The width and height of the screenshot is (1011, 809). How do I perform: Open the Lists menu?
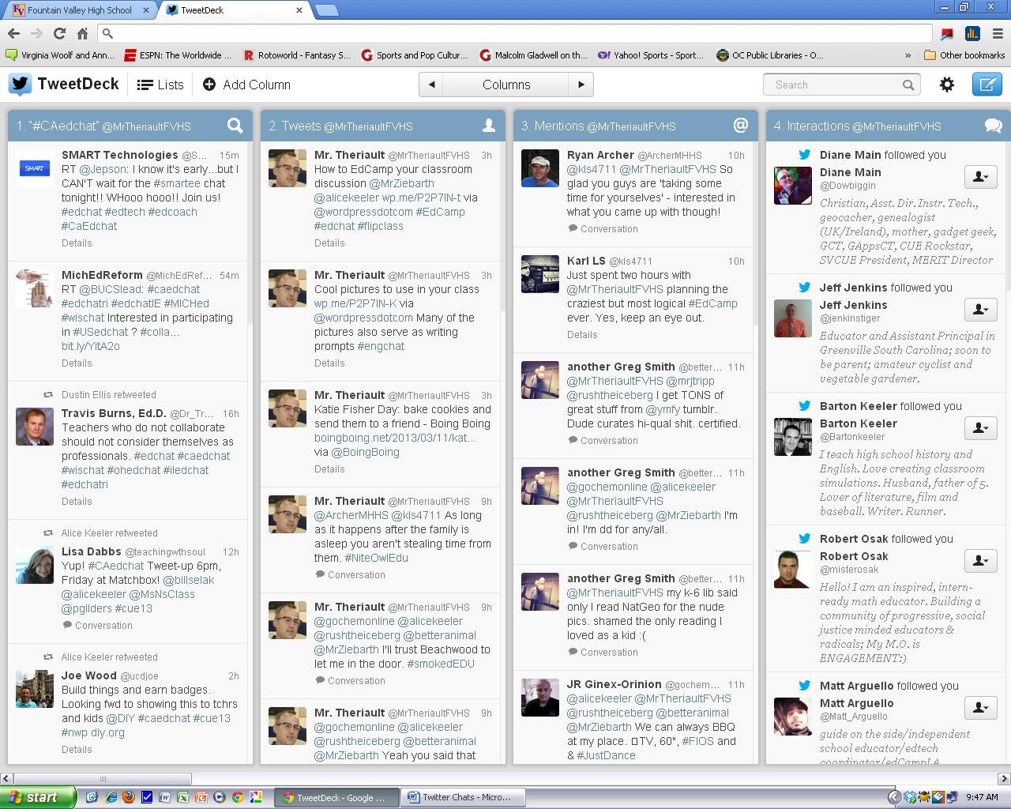(x=160, y=85)
